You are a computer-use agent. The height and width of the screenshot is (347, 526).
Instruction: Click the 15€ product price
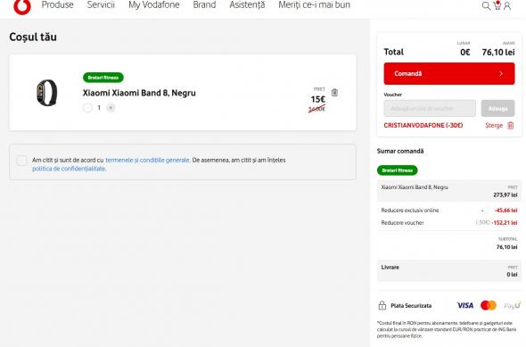coord(317,99)
